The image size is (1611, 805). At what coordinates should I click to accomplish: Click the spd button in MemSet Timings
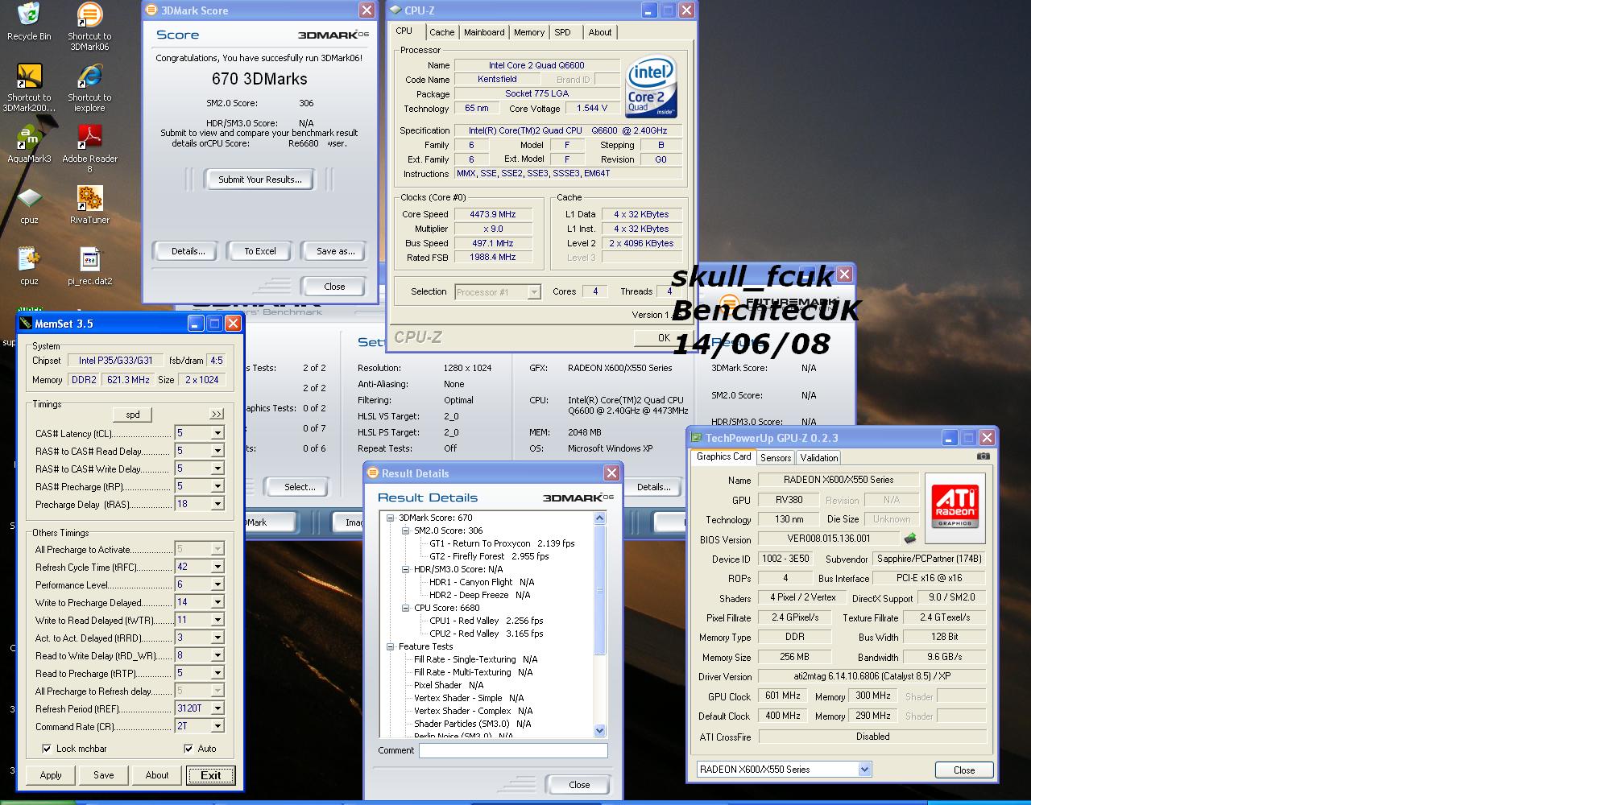click(x=133, y=415)
